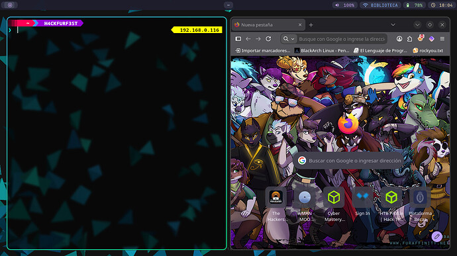This screenshot has height=256, width=457.
Task: Close the Nueva pestaña tab
Action: click(x=300, y=25)
